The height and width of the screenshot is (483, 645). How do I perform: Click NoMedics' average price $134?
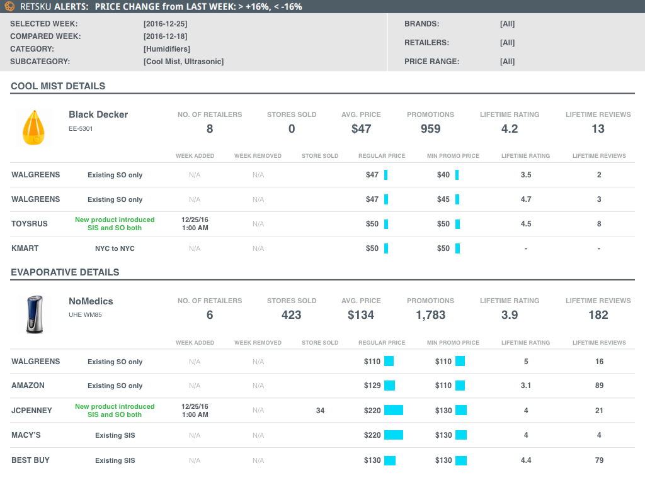pyautogui.click(x=361, y=314)
